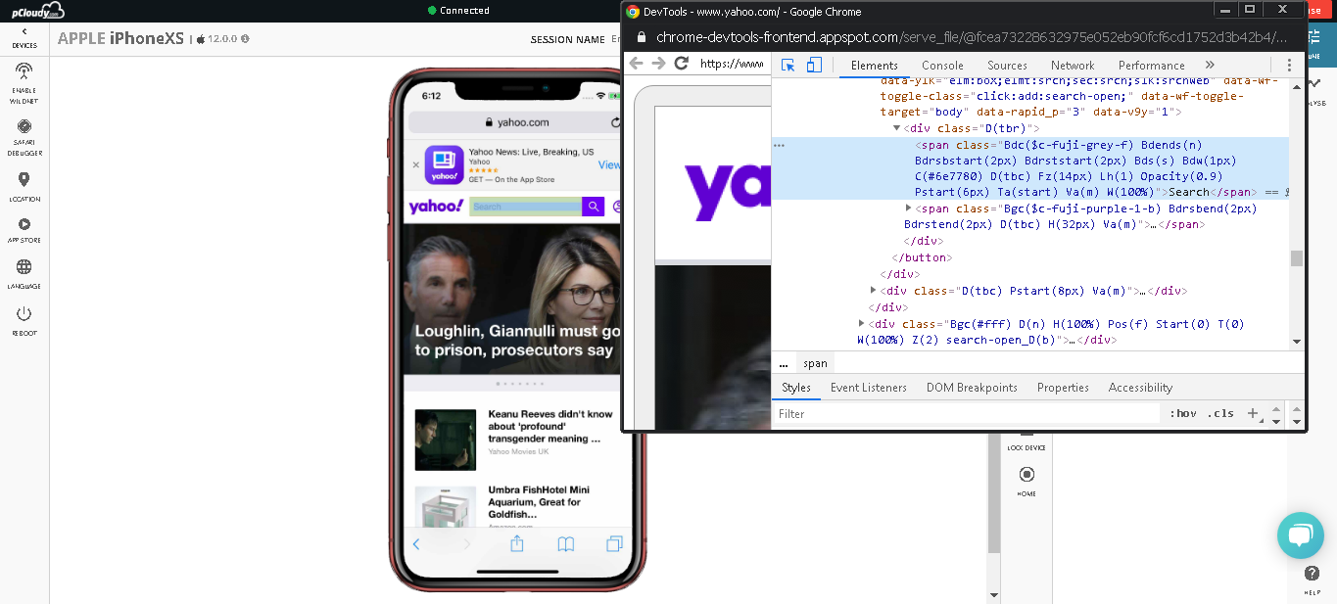Open DevTools customize kebab menu

coord(1289,66)
